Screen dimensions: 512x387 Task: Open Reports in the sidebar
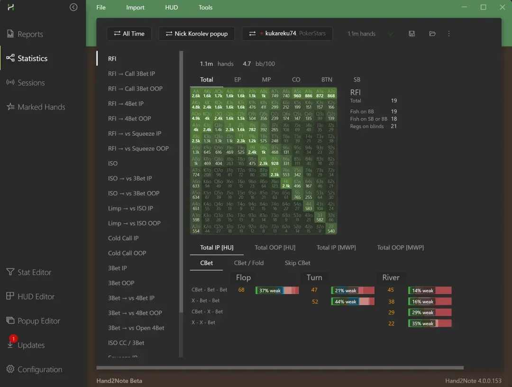click(30, 34)
